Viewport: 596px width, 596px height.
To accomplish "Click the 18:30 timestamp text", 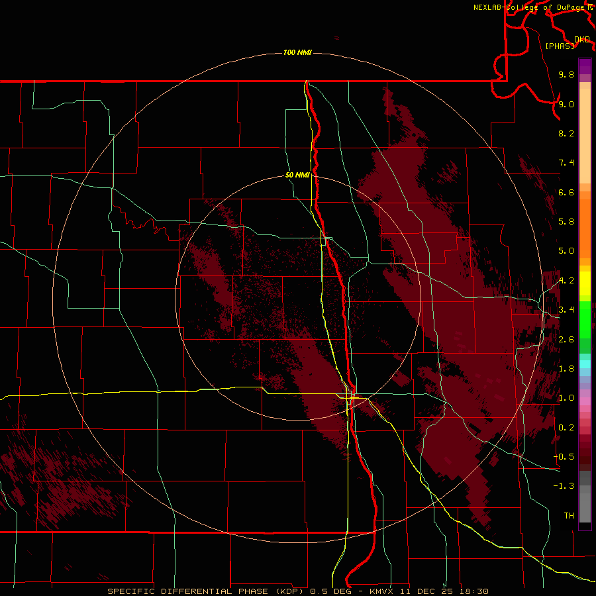I will coord(473,591).
